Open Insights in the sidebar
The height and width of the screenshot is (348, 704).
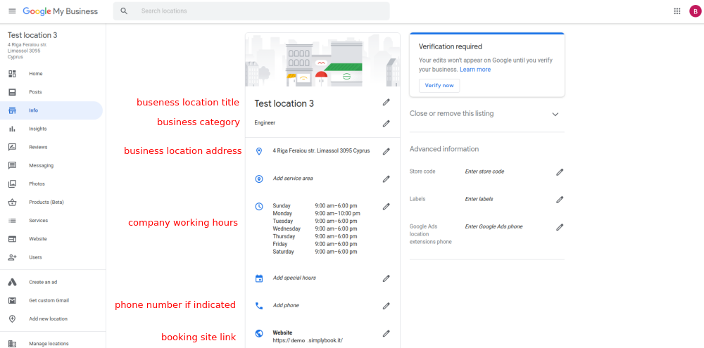[38, 129]
